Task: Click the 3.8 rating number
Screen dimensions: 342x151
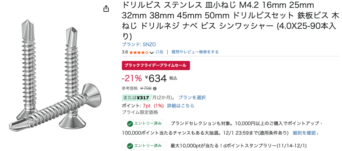Action: pos(125,52)
